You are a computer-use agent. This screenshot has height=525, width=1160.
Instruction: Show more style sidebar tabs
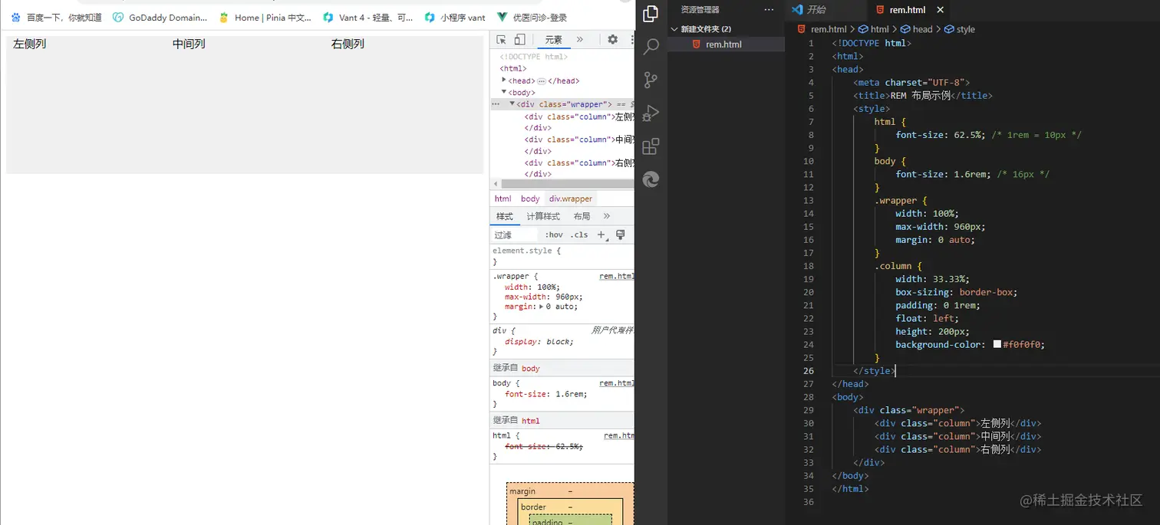pos(607,216)
